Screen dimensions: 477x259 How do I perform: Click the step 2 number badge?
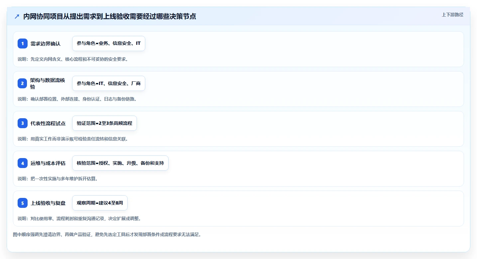(23, 83)
